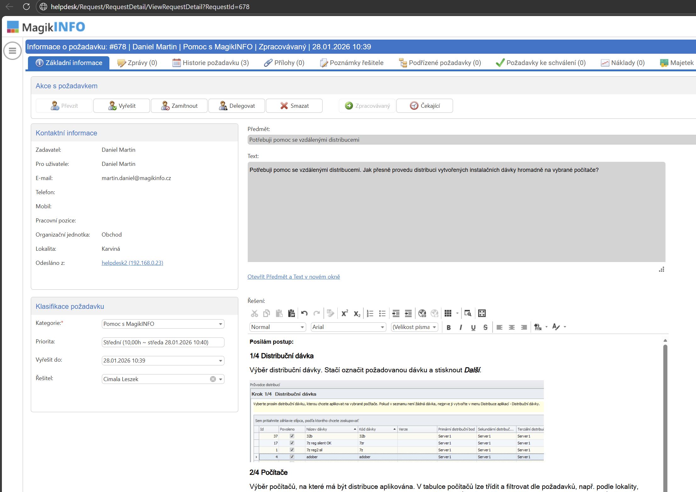
Task: Click the insert hyperlink globe icon
Action: [422, 313]
